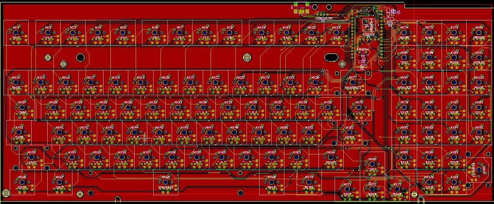Select the MX1 ESC key switch footprint
Viewport: 494px width, 204px height.
point(17,33)
